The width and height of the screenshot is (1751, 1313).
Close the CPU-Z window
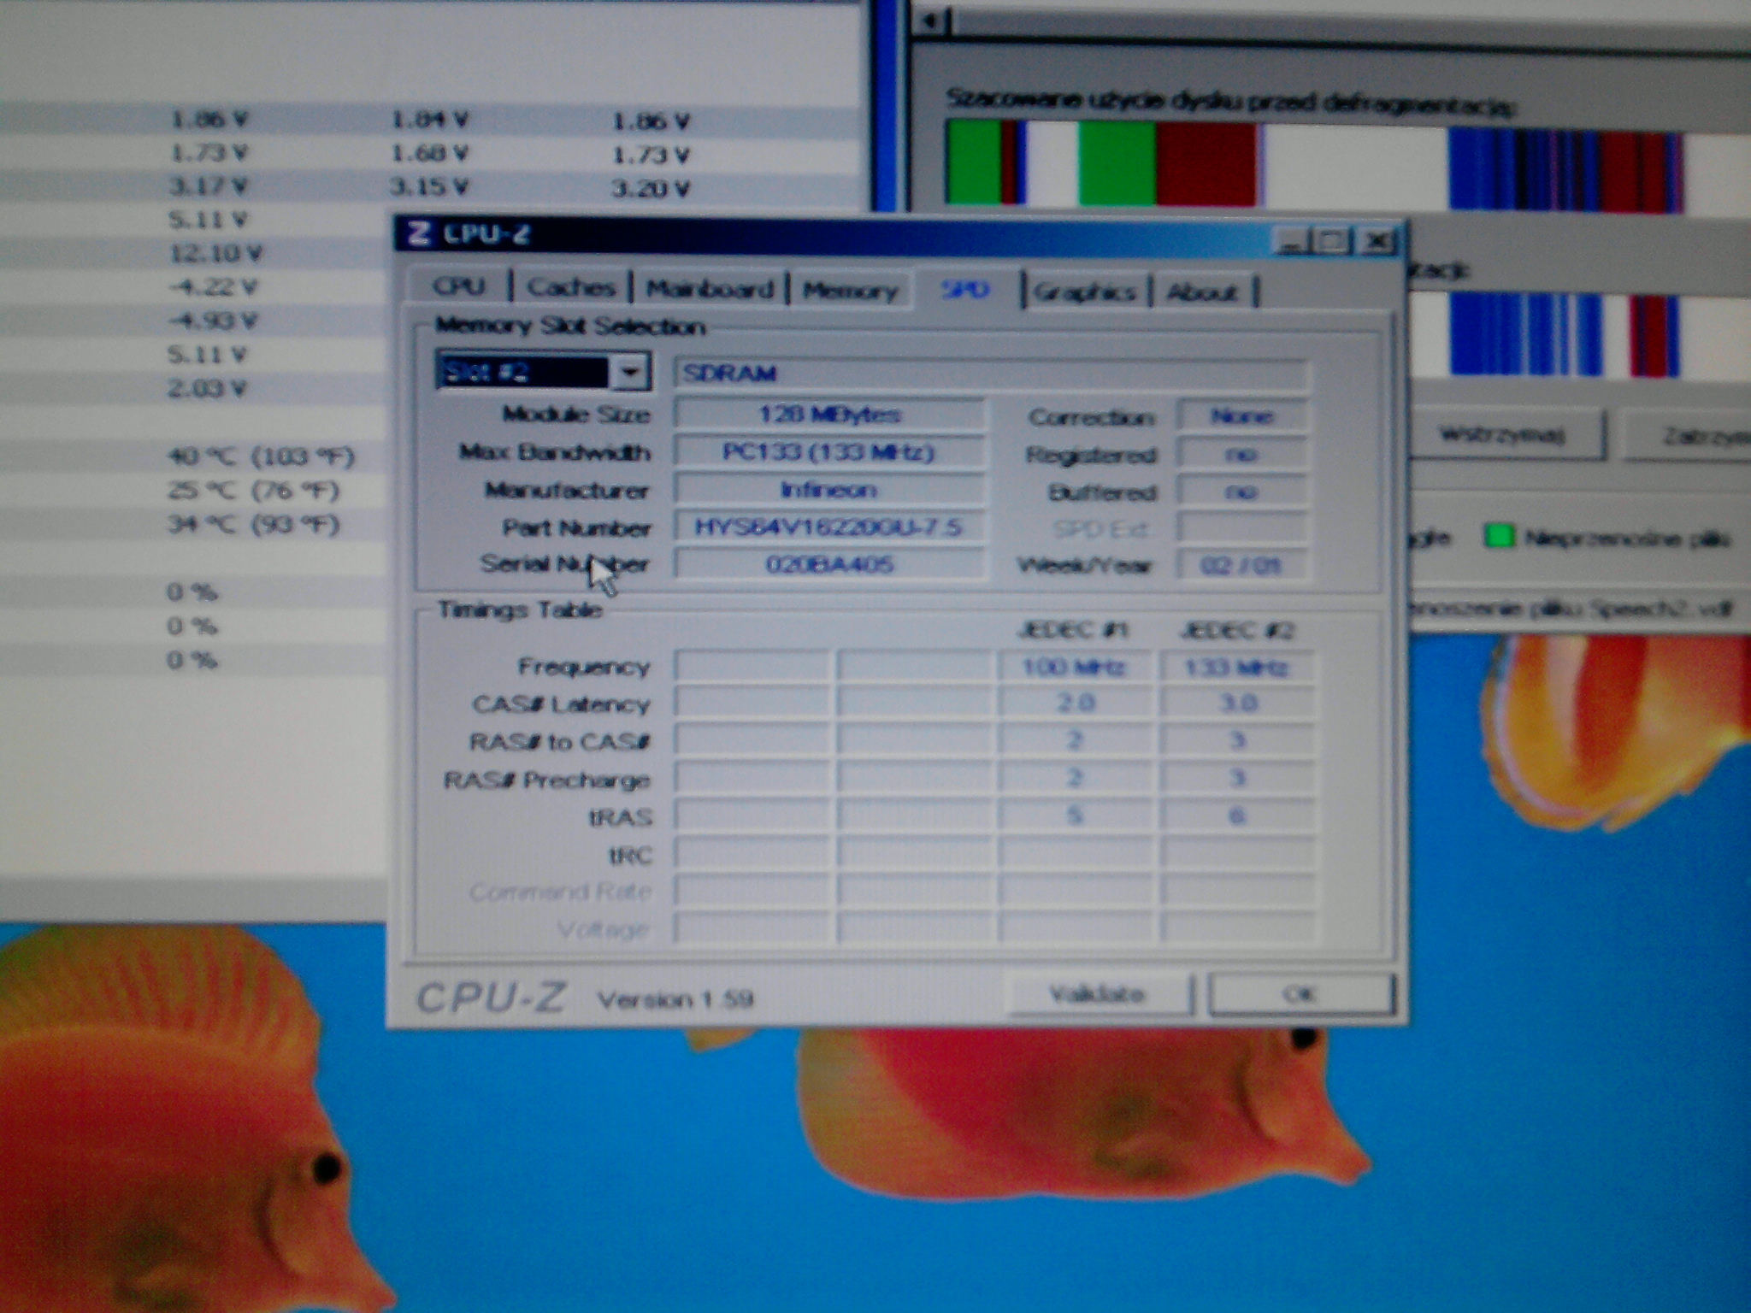(x=1377, y=243)
